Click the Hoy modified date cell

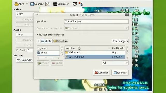114,52
